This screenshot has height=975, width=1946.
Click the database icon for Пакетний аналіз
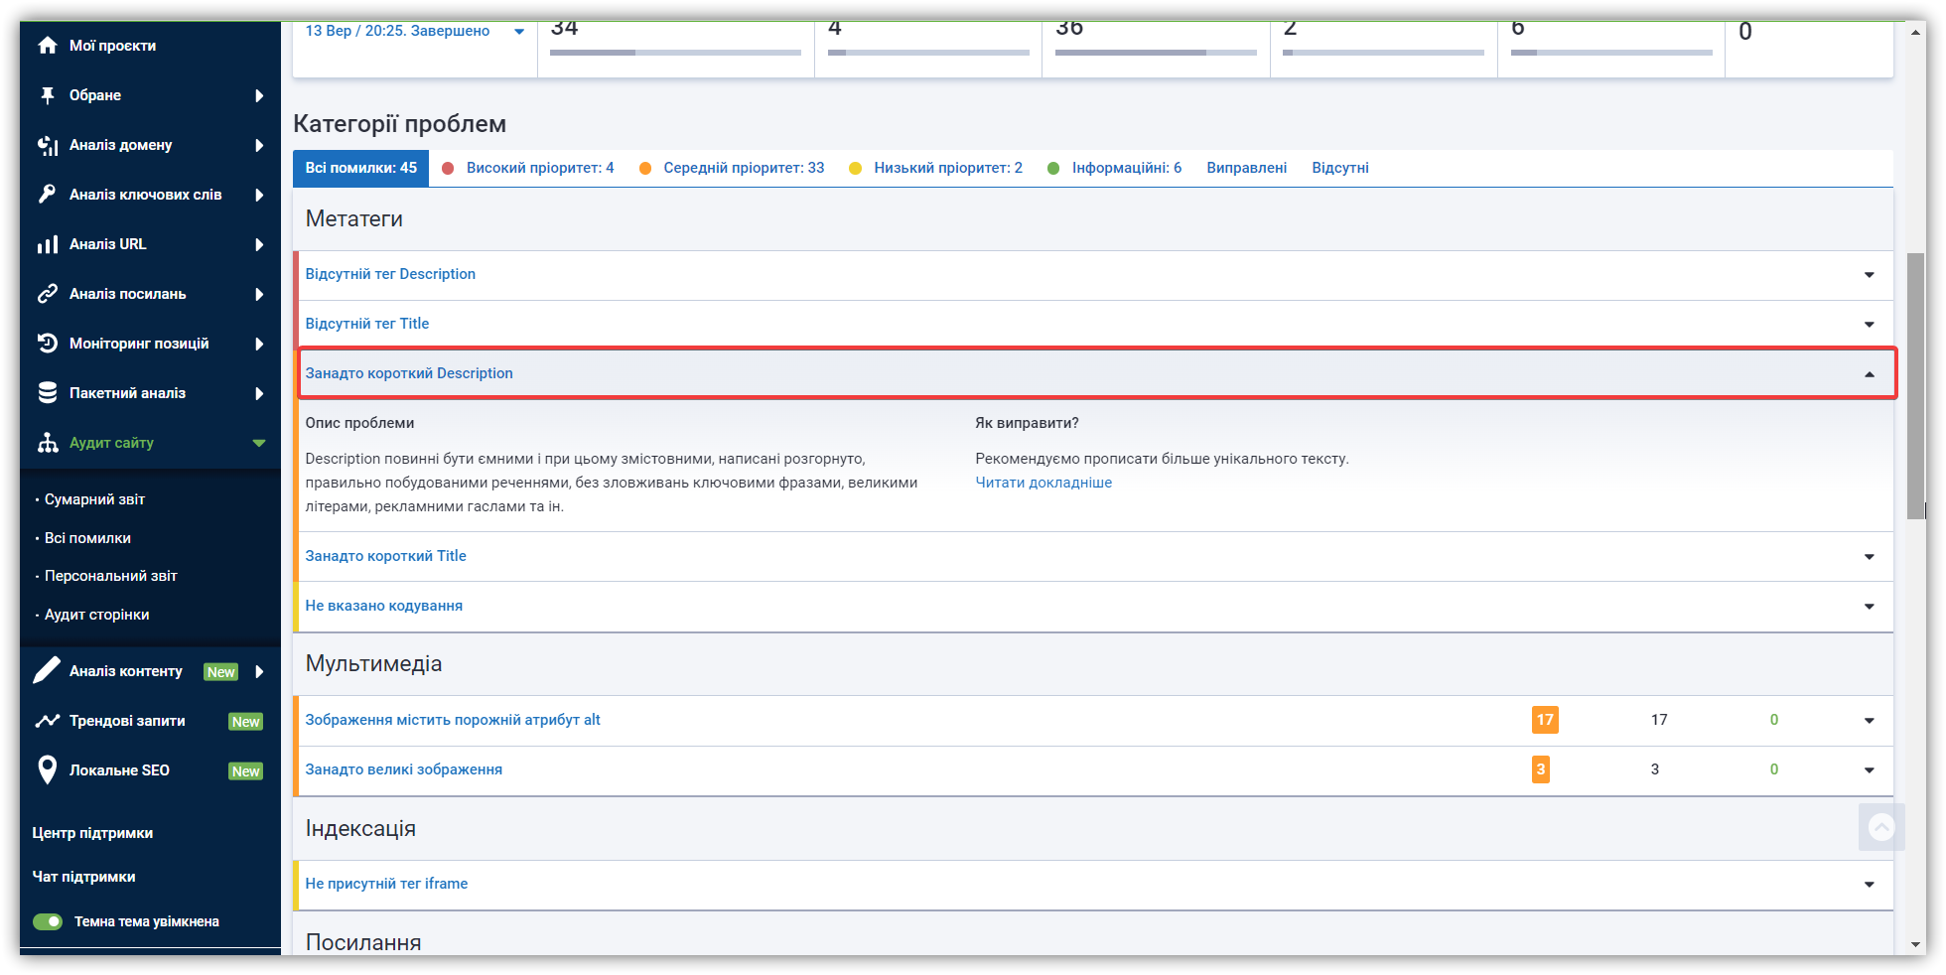coord(47,393)
